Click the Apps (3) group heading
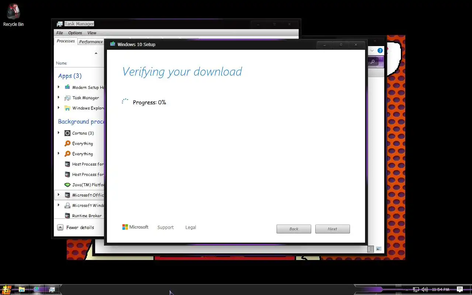 click(70, 76)
